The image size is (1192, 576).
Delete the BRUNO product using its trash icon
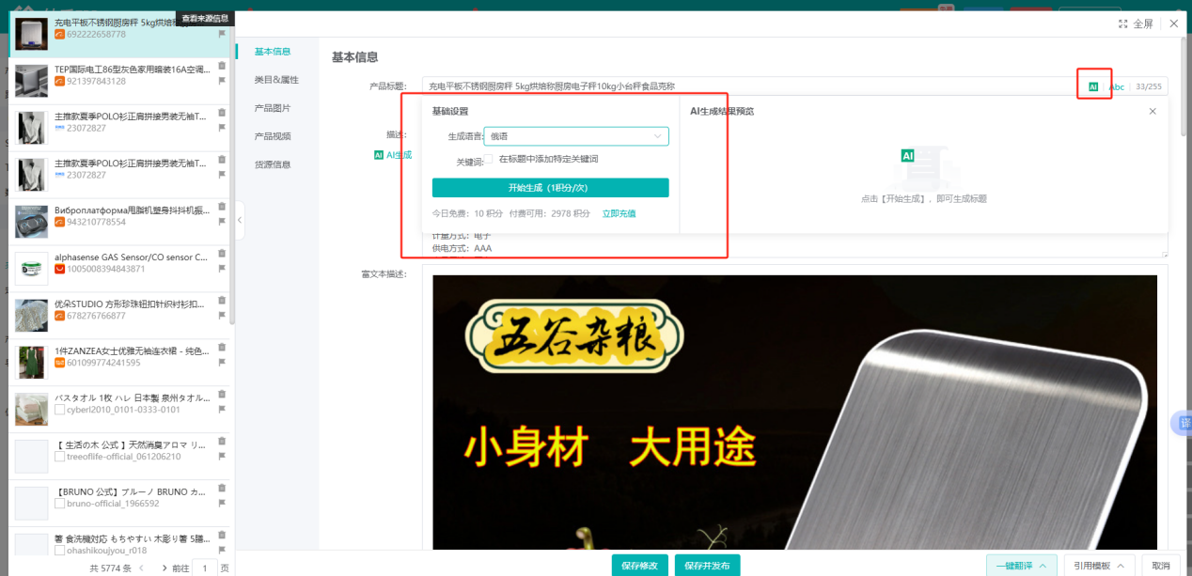point(222,488)
